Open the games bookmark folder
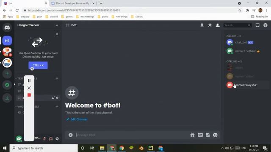The height and width of the screenshot is (152, 271). [67, 17]
